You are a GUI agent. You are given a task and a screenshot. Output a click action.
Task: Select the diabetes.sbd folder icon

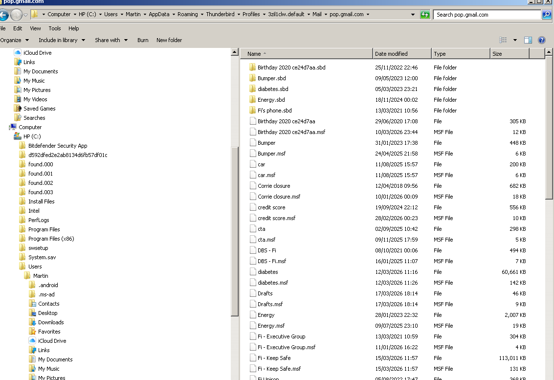(x=252, y=89)
